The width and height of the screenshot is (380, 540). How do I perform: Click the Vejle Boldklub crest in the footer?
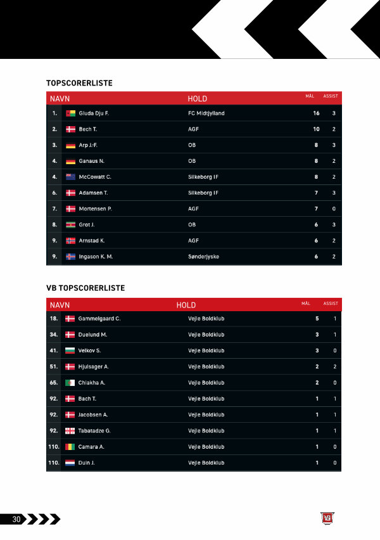(327, 518)
